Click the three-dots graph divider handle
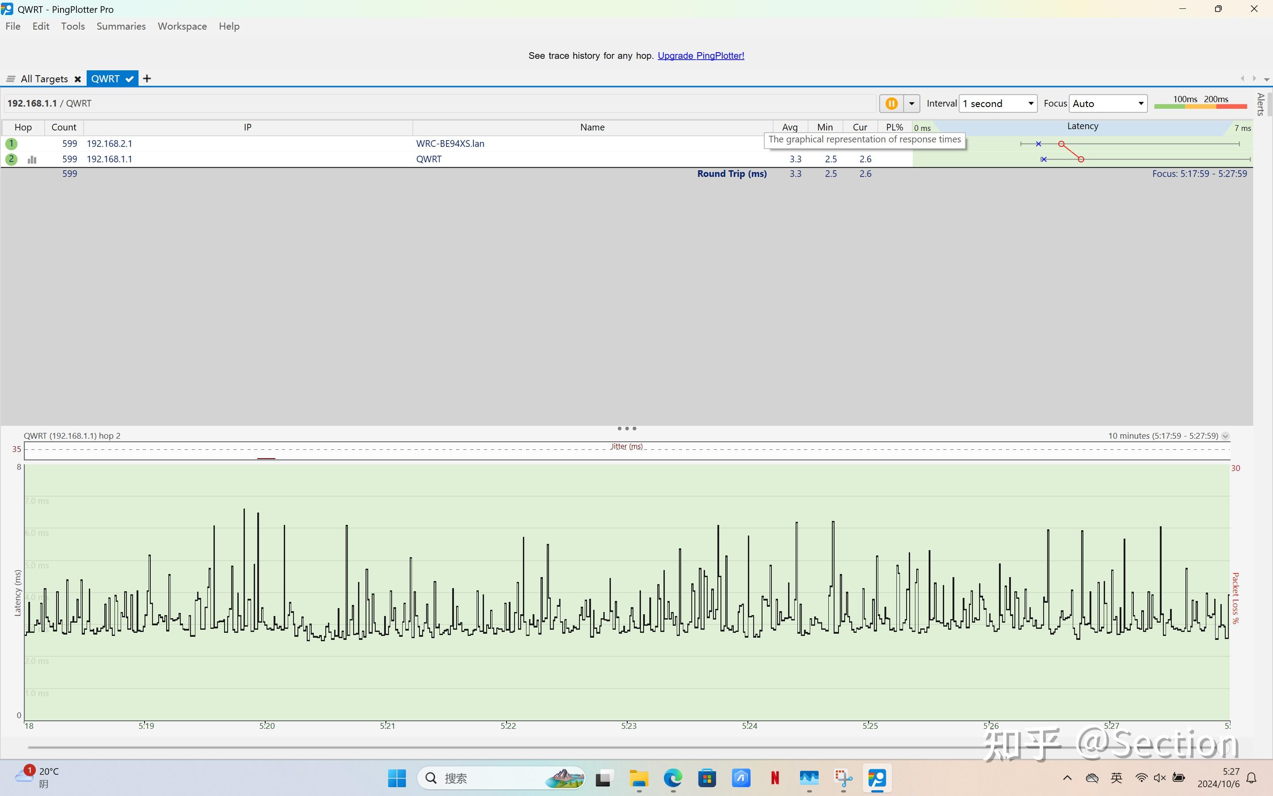 (x=626, y=429)
